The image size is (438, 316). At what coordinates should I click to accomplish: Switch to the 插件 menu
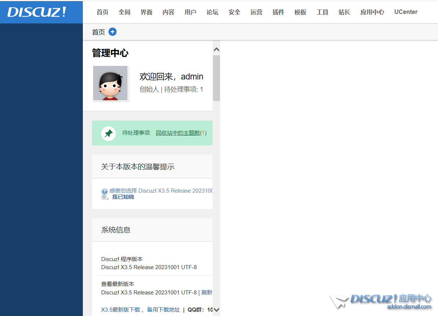tap(279, 12)
